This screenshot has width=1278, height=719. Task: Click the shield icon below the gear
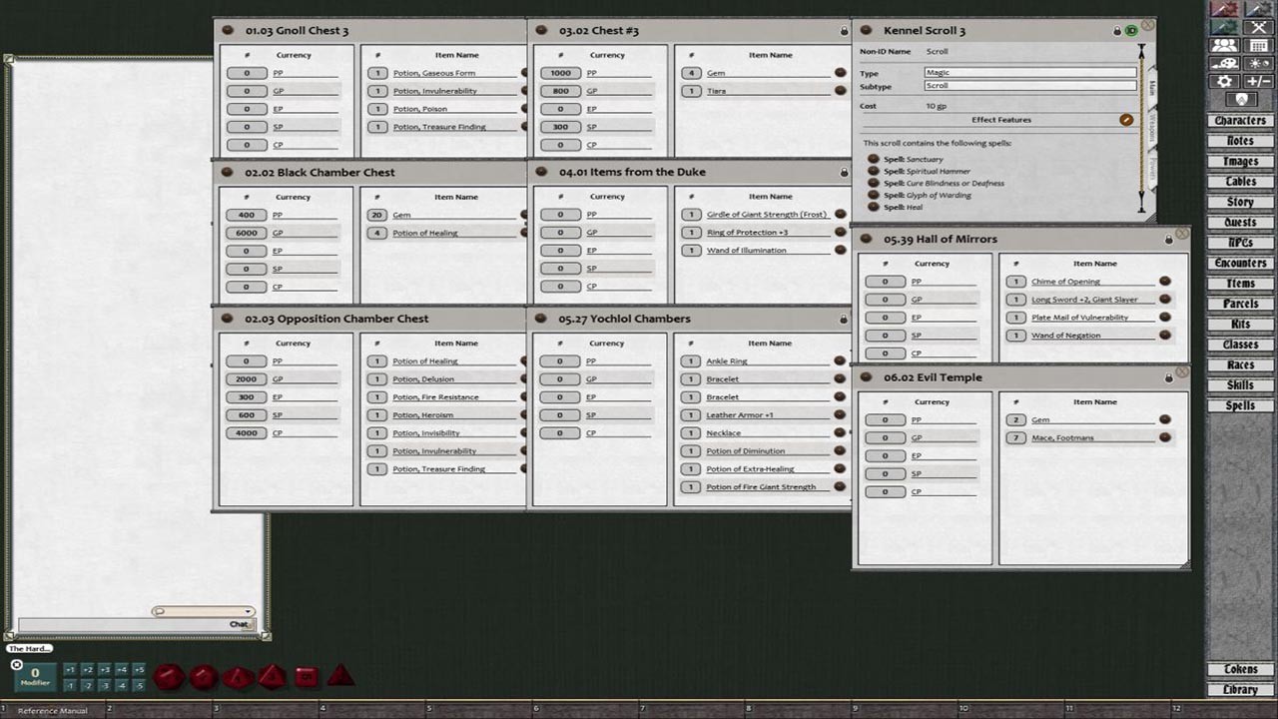[1240, 97]
